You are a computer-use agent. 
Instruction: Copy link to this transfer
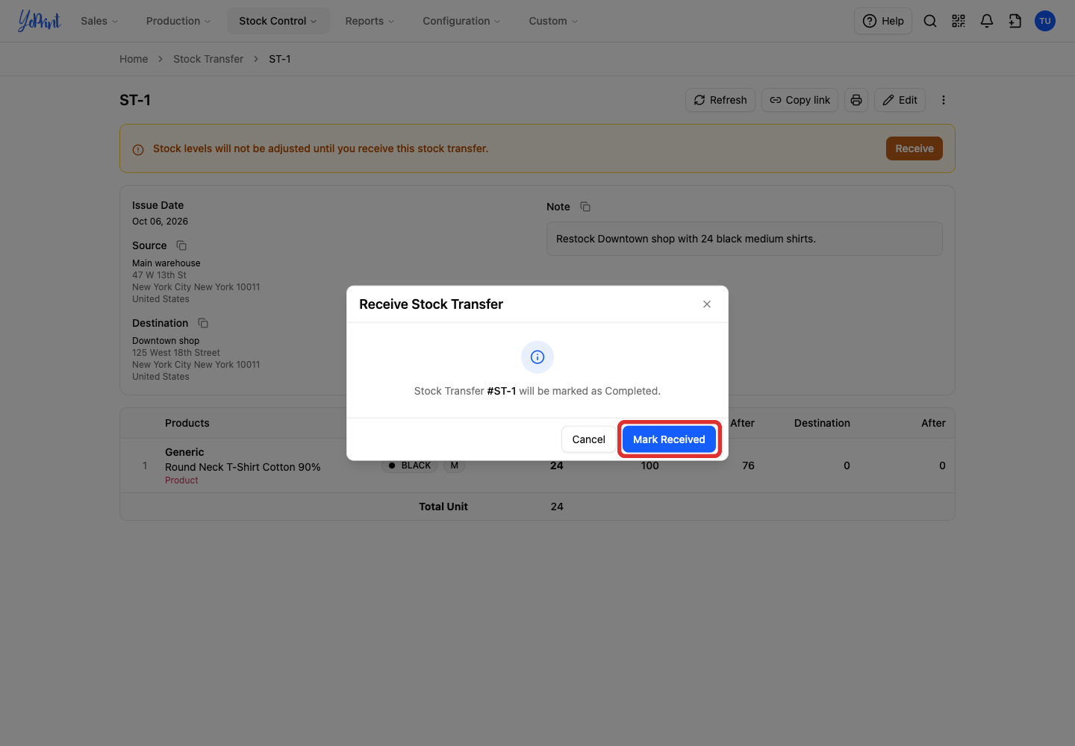click(800, 100)
